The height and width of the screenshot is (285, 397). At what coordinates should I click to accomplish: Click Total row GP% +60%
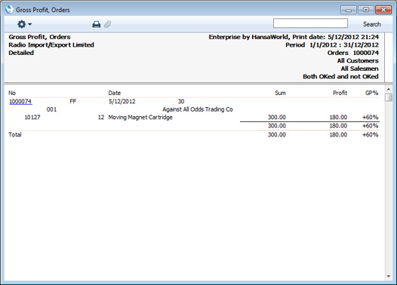(370, 134)
